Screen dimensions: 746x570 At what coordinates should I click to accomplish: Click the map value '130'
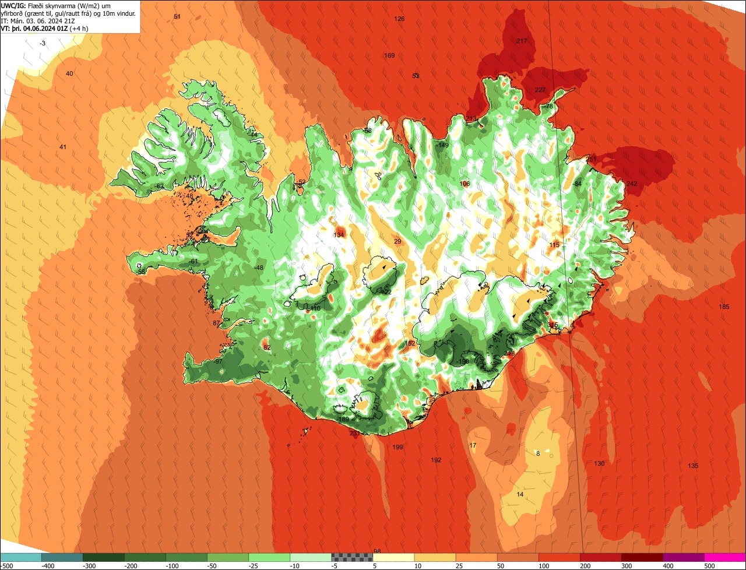pyautogui.click(x=599, y=463)
